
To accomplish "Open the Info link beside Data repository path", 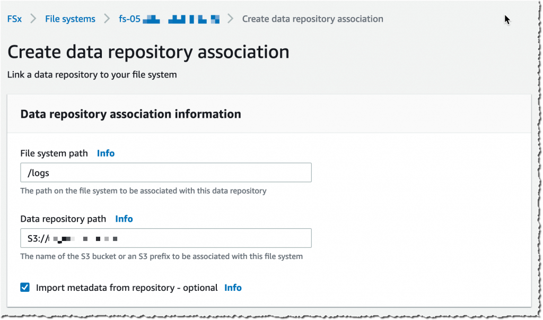I will point(124,219).
